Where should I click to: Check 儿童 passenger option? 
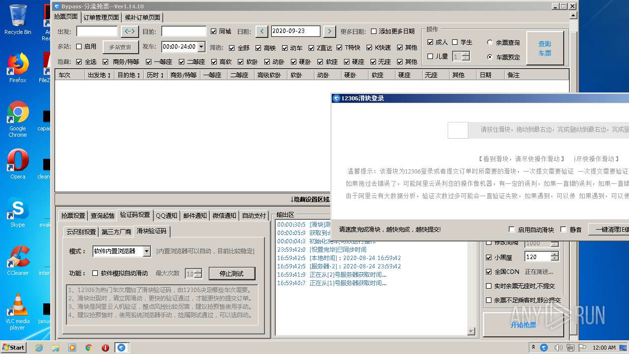[430, 57]
